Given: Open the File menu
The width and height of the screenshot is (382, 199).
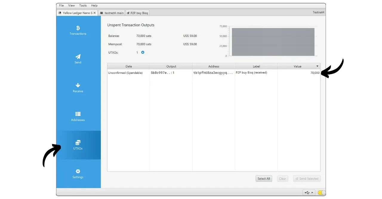Looking at the screenshot, I should [x=61, y=5].
